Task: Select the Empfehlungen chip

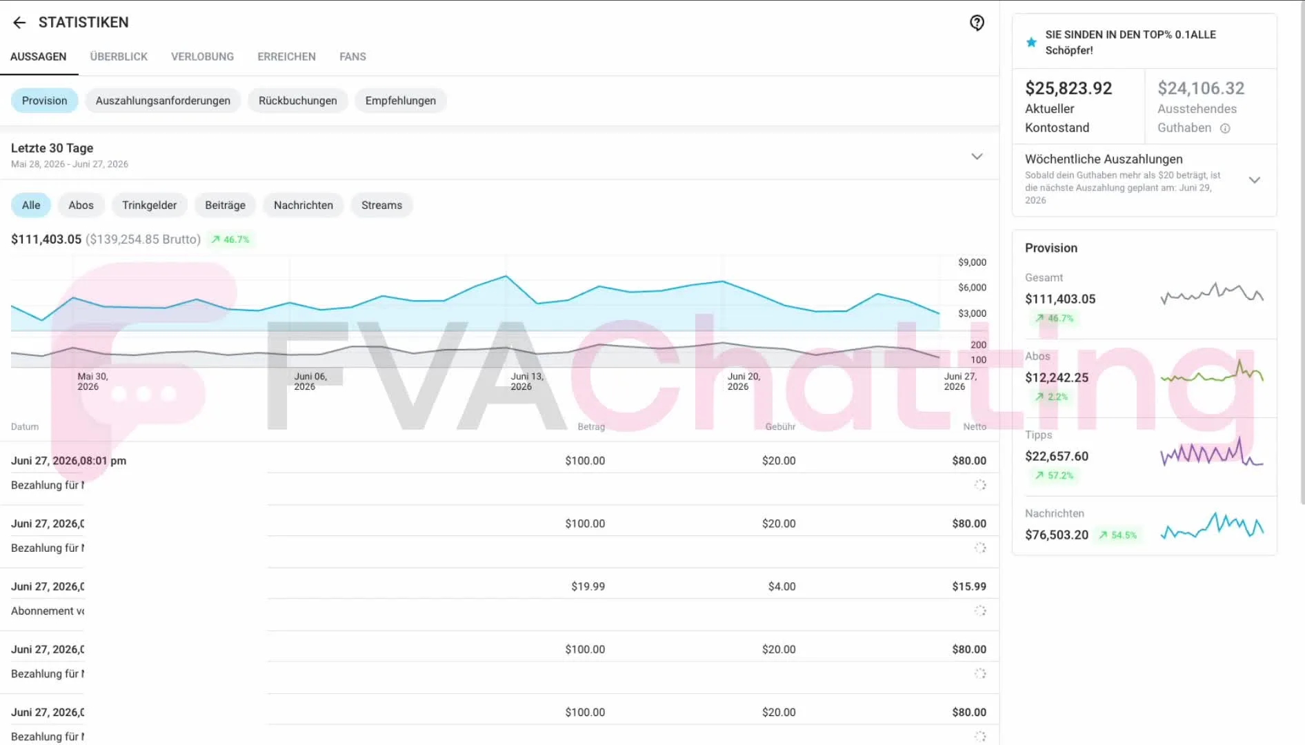Action: (x=401, y=101)
